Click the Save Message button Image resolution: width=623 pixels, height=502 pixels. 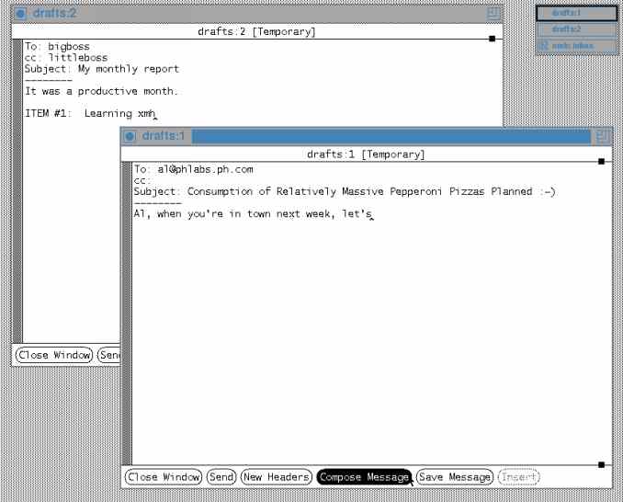click(x=454, y=477)
